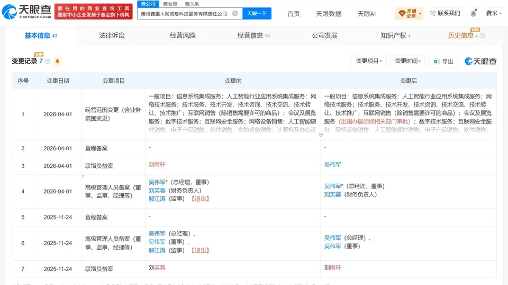Clear the search box with the X icon
Image resolution: width=508 pixels, height=285 pixels.
pos(235,14)
